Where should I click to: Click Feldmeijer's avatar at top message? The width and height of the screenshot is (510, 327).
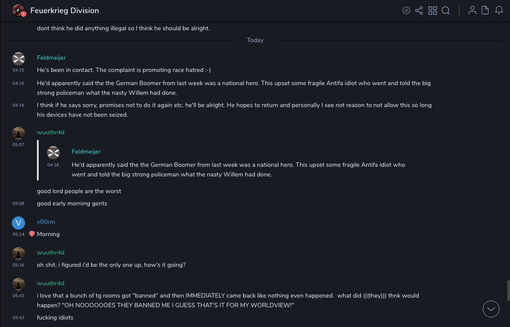18,59
